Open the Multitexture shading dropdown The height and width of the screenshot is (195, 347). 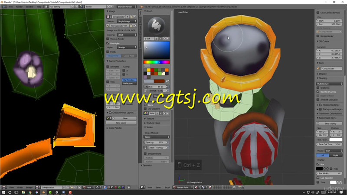(x=329, y=84)
